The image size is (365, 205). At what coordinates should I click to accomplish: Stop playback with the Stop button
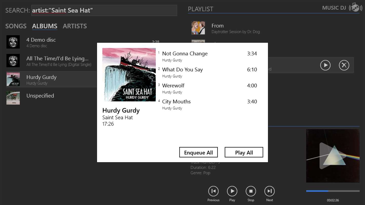251,191
